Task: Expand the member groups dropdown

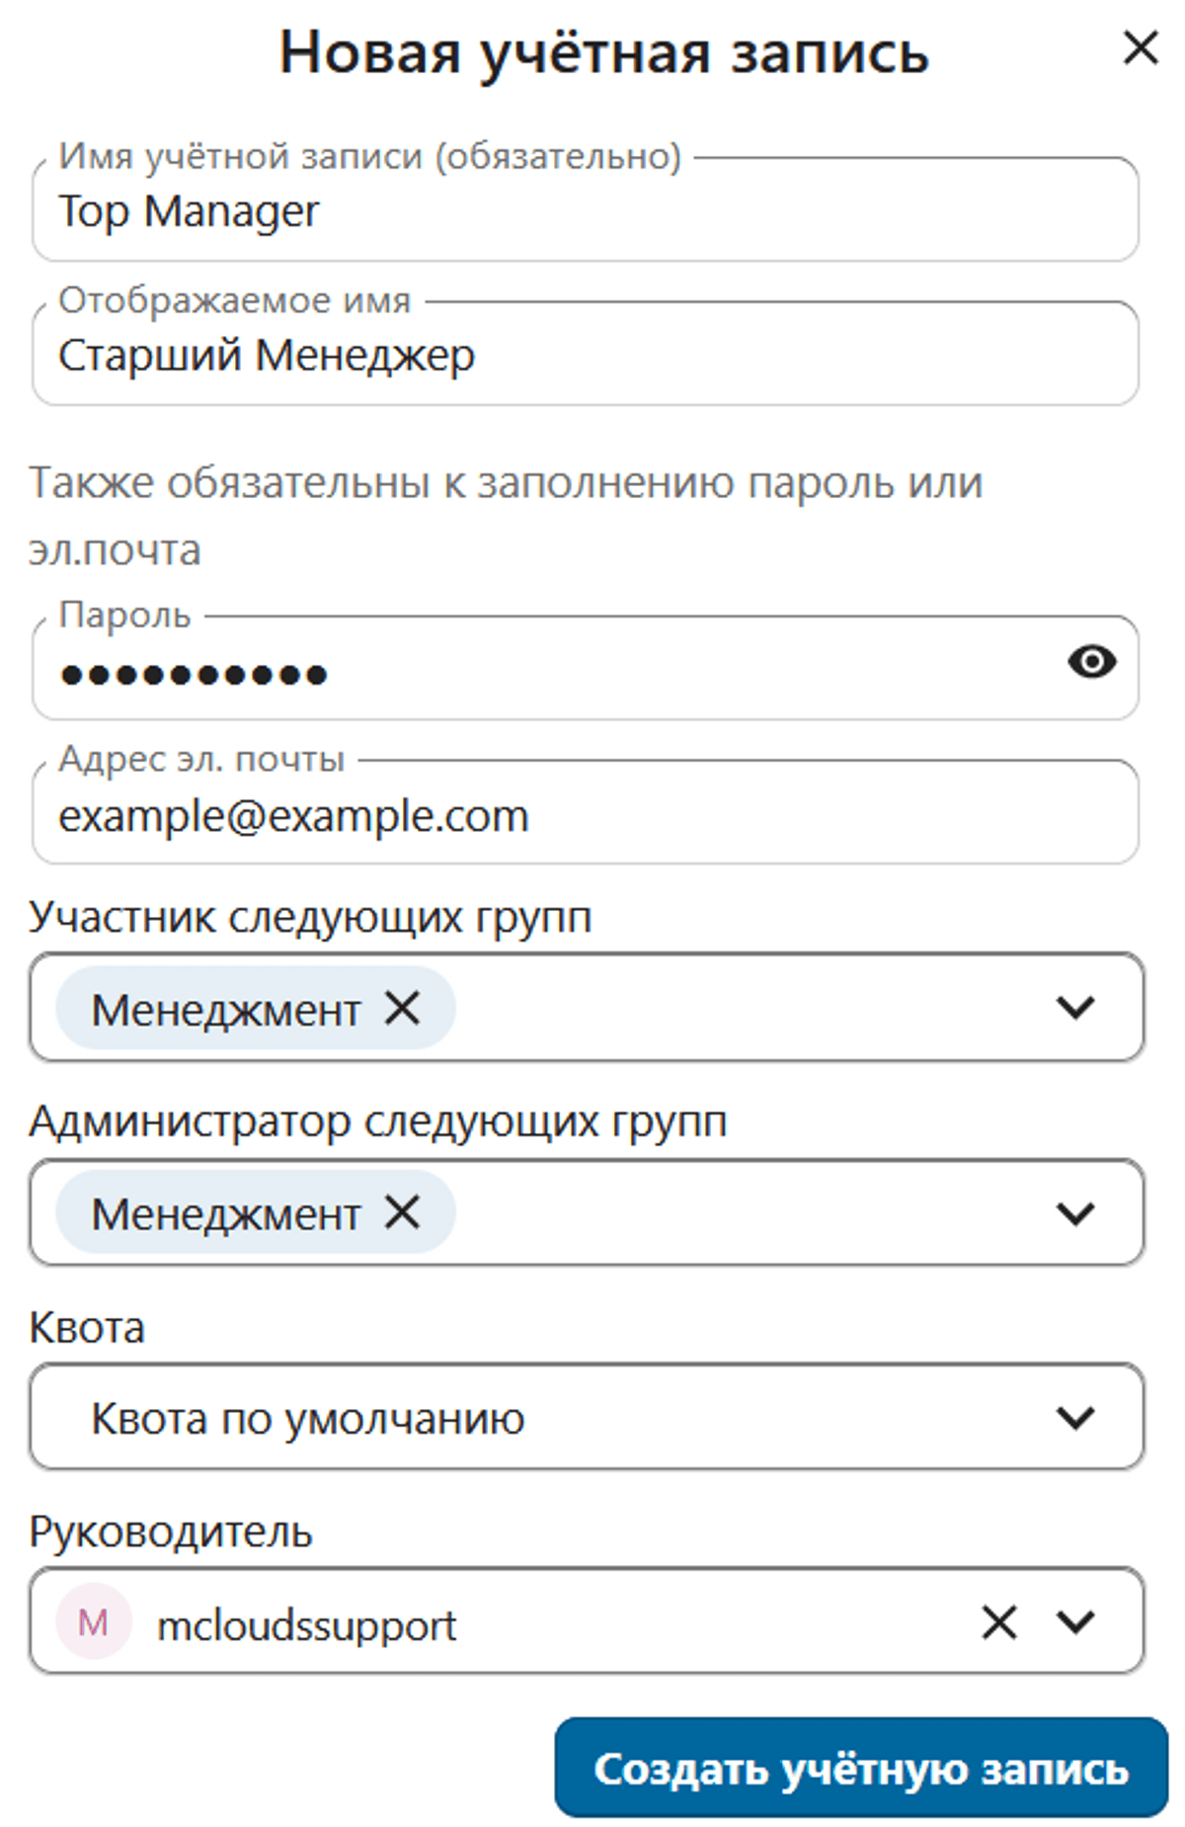Action: (x=1074, y=1008)
